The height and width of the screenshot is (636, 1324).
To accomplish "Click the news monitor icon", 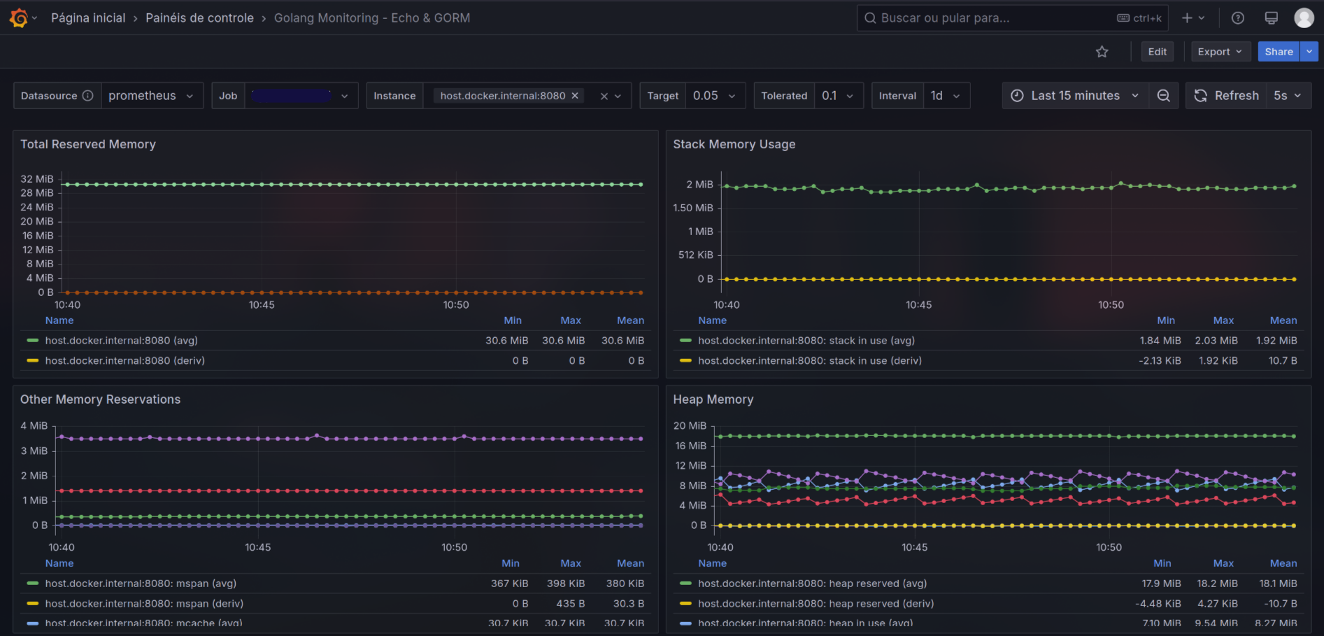I will pos(1271,18).
